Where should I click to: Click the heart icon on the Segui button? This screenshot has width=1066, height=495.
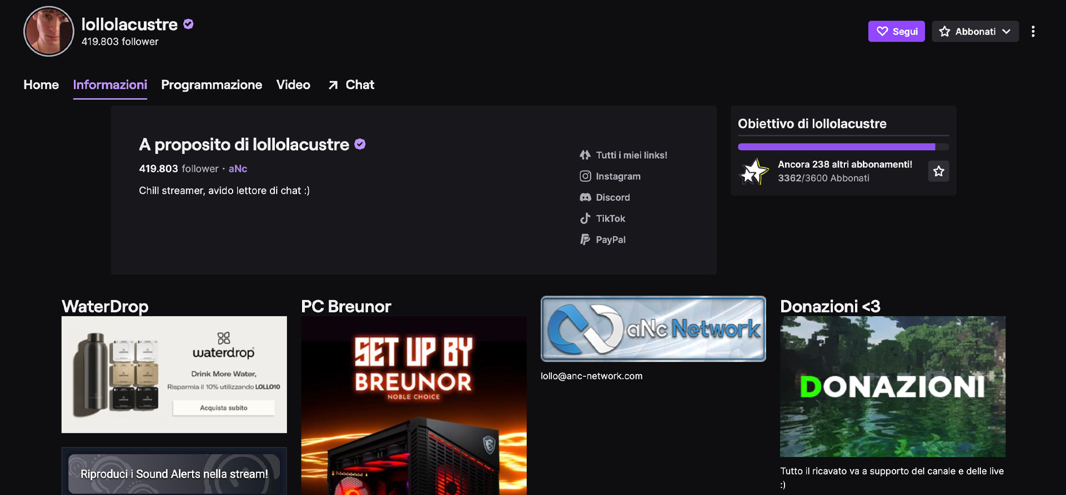pos(882,32)
